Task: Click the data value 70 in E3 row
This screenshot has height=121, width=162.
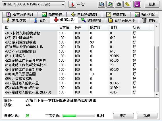Action: [x=112, y=65]
